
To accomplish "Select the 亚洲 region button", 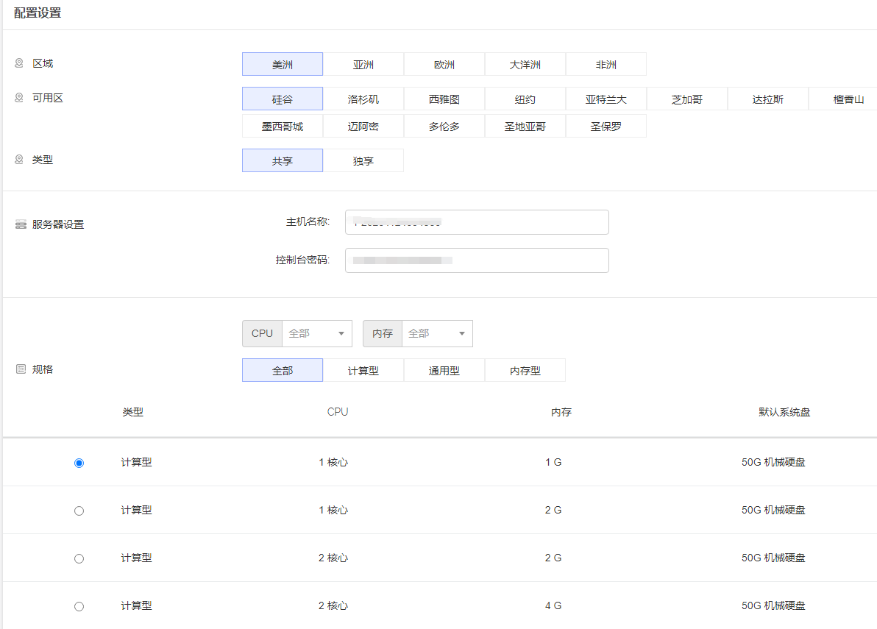I will [363, 65].
